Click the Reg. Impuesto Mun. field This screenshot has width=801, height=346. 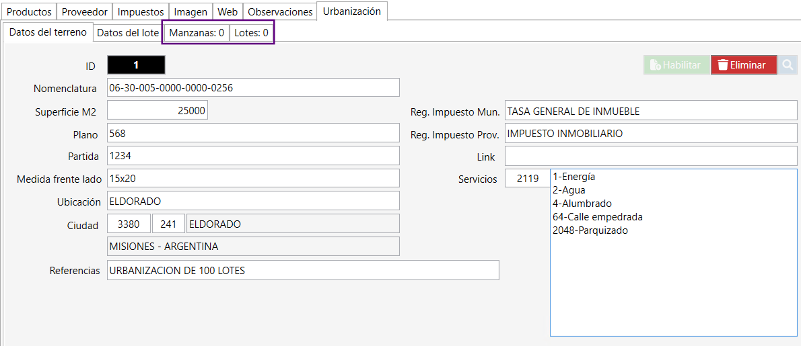tap(650, 111)
